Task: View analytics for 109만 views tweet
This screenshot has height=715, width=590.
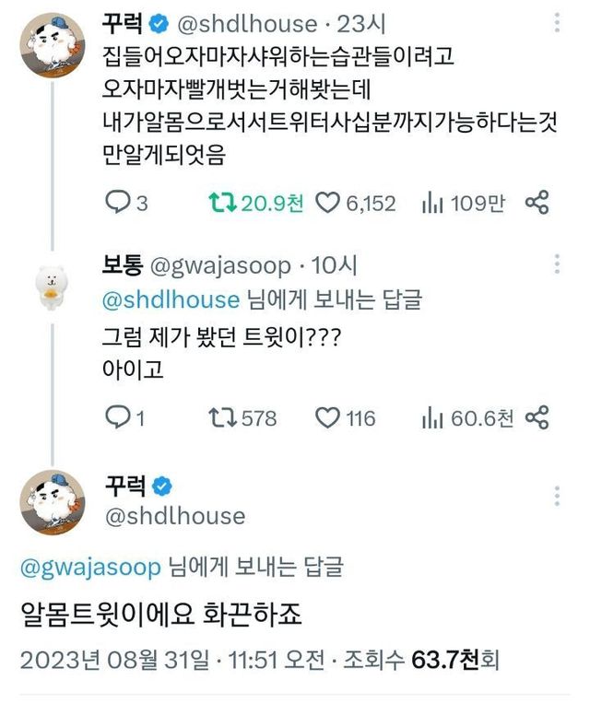Action: click(433, 203)
